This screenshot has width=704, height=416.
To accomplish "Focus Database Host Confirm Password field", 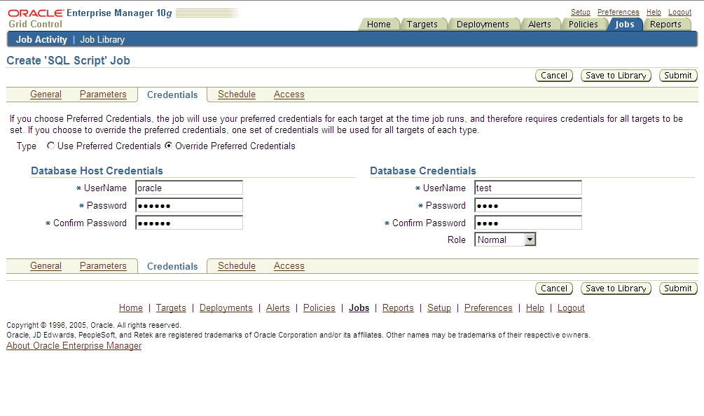I will pyautogui.click(x=189, y=223).
